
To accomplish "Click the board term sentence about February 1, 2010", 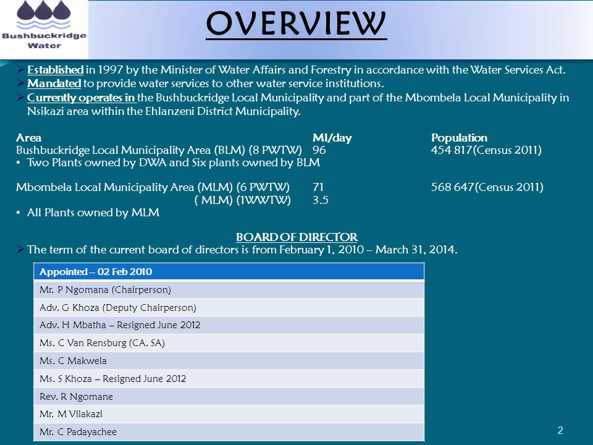I will coord(242,250).
